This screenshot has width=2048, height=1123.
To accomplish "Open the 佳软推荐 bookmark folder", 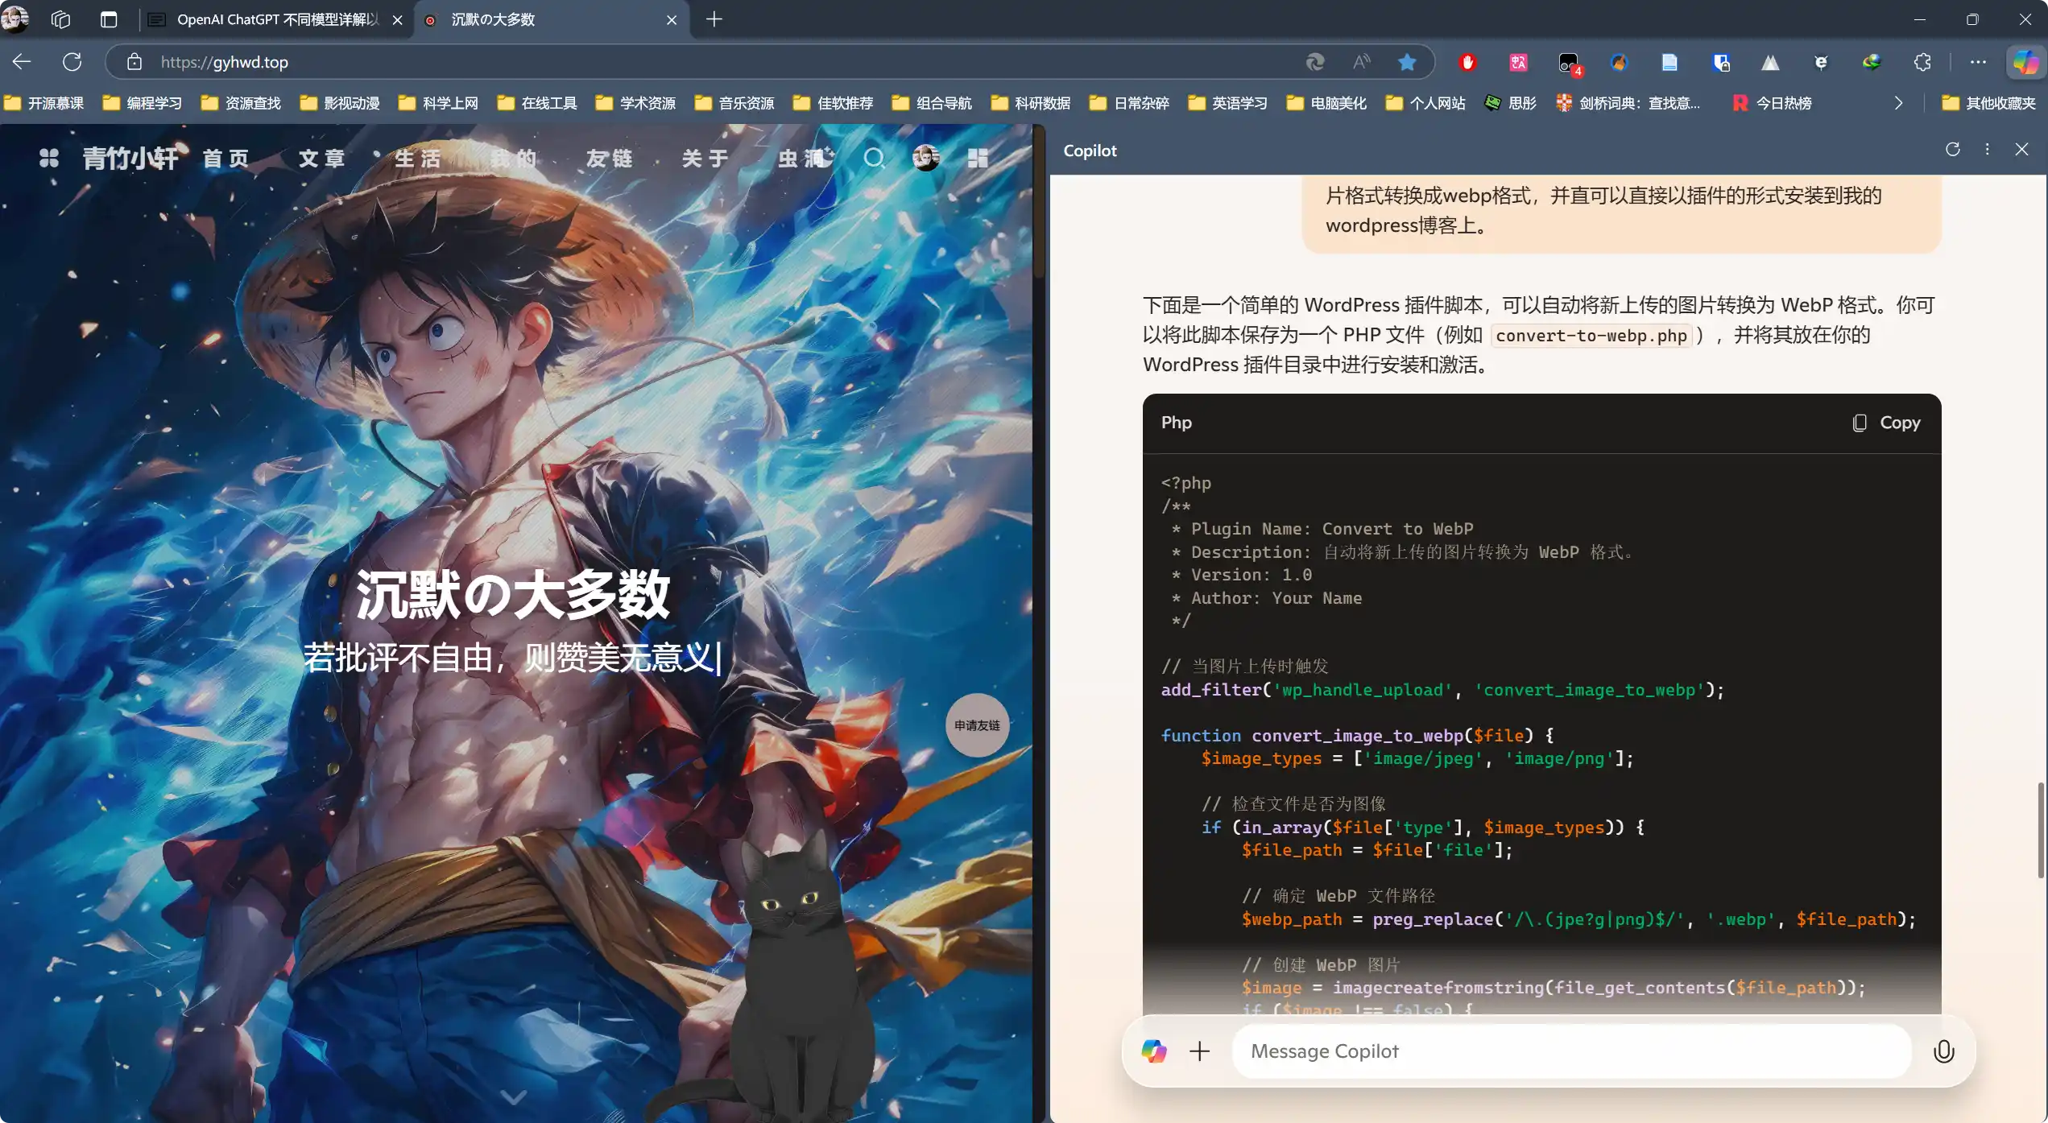I will [x=834, y=103].
